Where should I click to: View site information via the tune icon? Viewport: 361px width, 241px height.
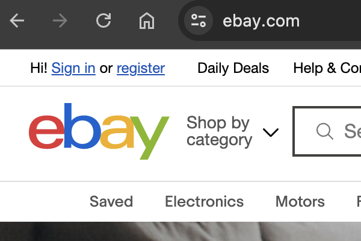(x=198, y=20)
